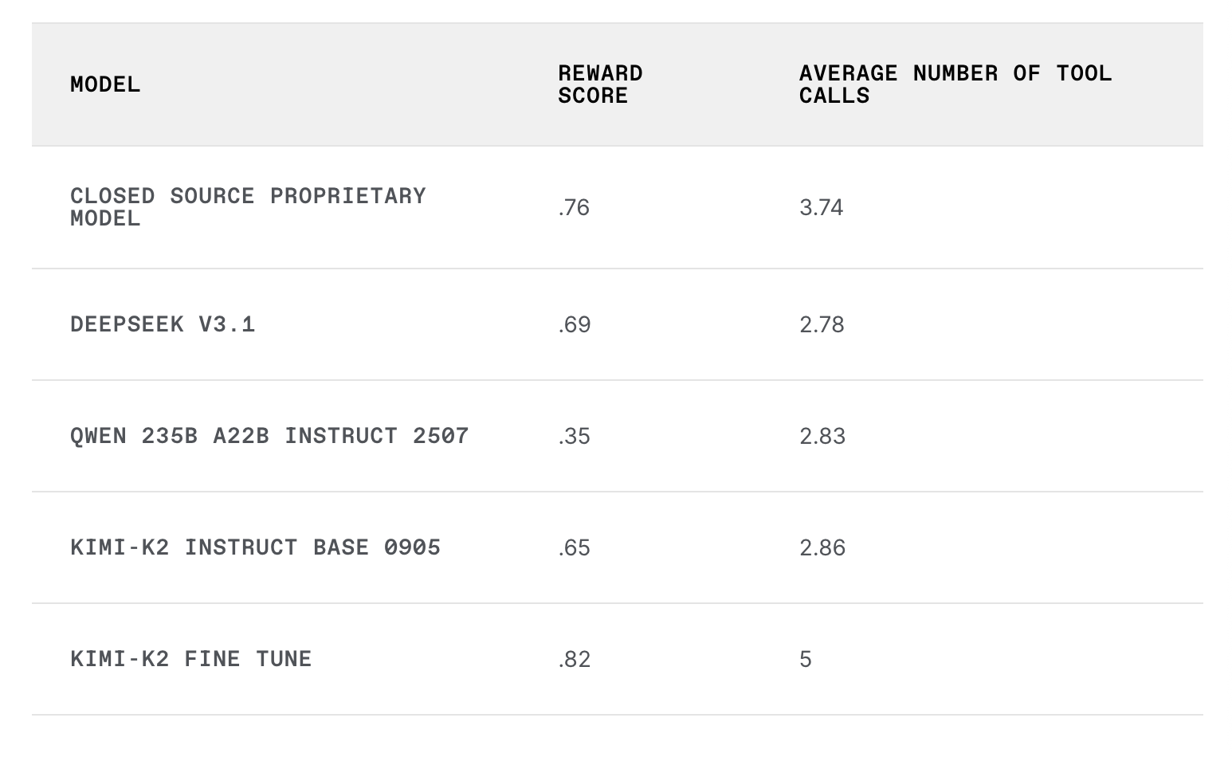
Task: Click the .76 reward score value
Action: [x=574, y=207]
